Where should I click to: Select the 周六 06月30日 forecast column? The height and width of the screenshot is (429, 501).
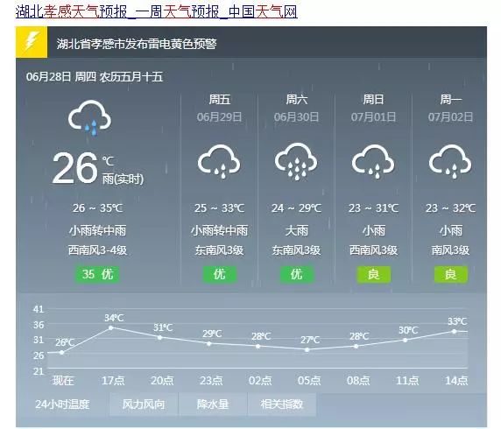pyautogui.click(x=296, y=188)
